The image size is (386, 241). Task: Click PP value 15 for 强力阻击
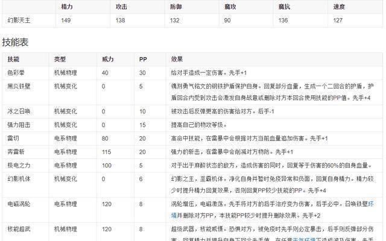pos(142,125)
